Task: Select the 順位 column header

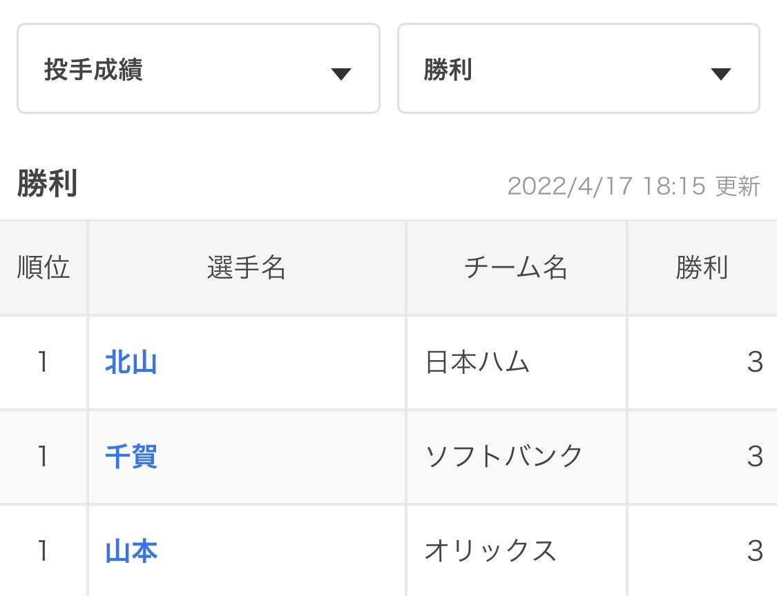Action: [x=44, y=268]
